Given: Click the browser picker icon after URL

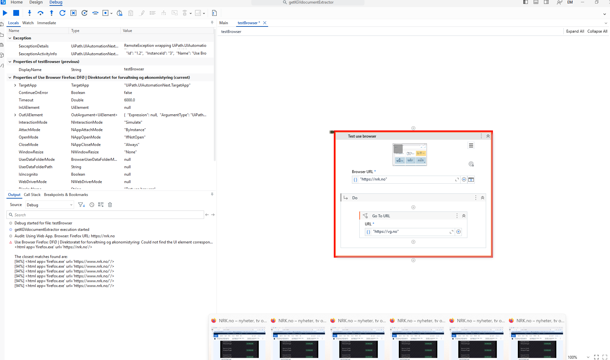Looking at the screenshot, I should [471, 180].
